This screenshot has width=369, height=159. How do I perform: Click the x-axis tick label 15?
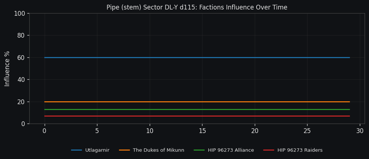point(202,131)
